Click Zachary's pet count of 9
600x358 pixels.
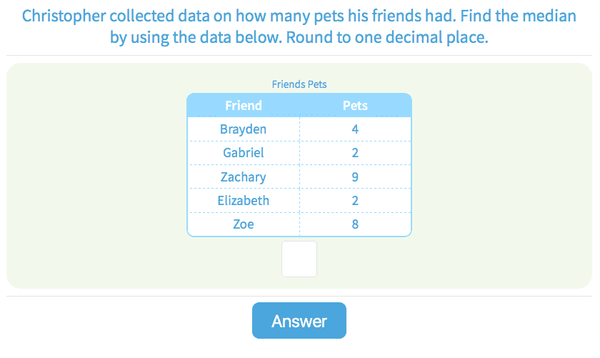[x=355, y=176]
